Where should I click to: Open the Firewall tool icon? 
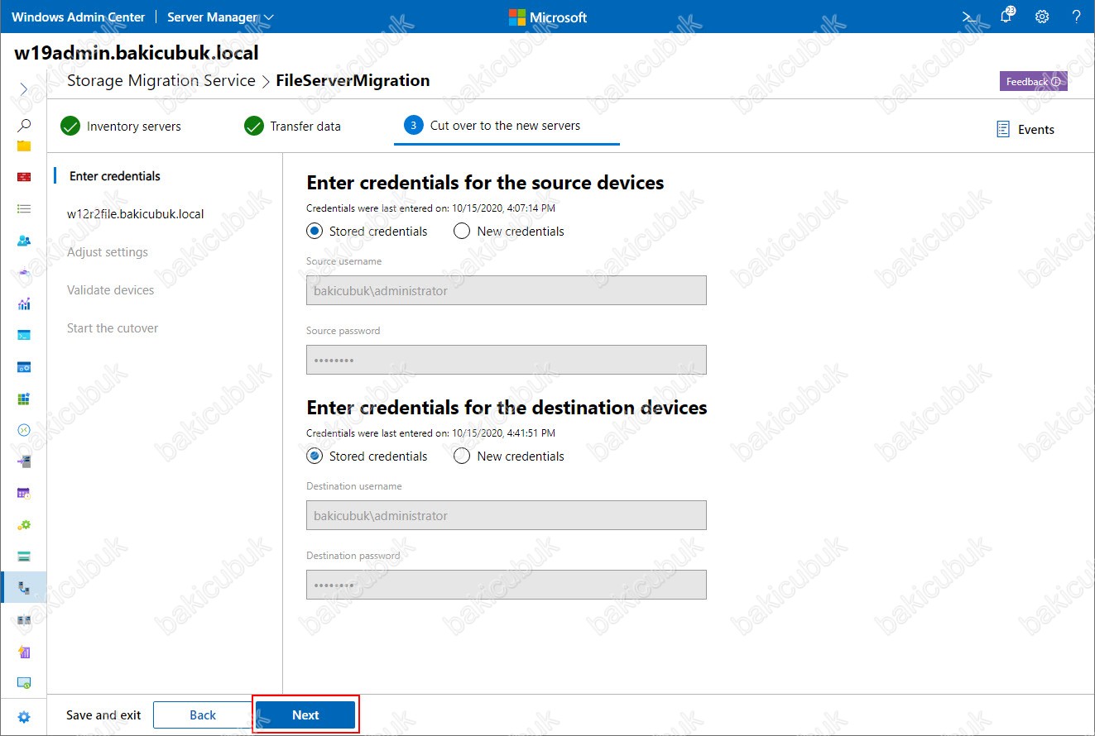point(24,177)
